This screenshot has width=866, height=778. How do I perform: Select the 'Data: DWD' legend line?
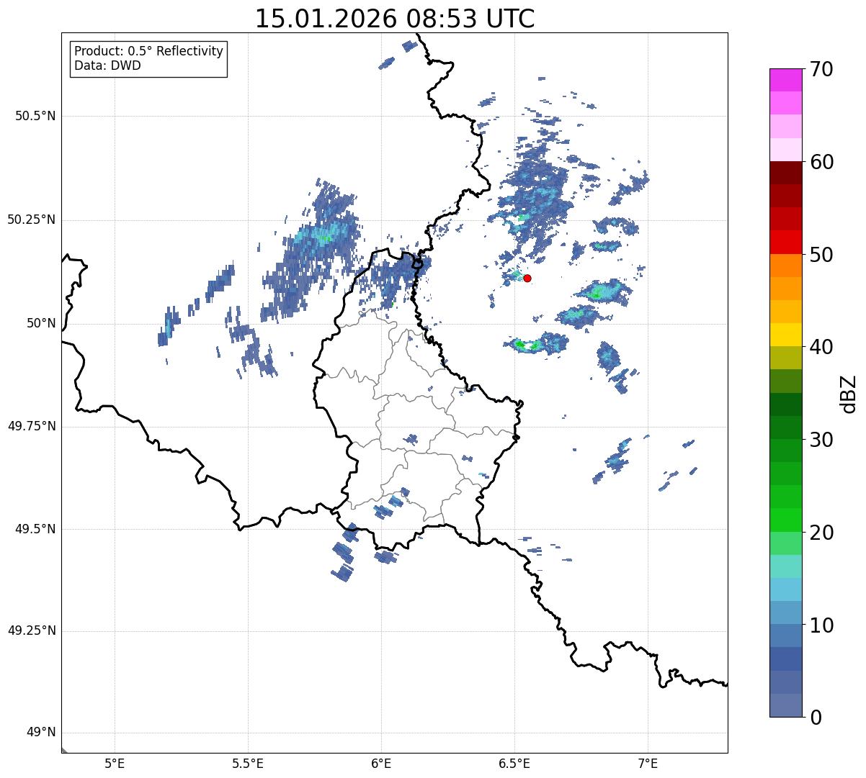pyautogui.click(x=107, y=65)
